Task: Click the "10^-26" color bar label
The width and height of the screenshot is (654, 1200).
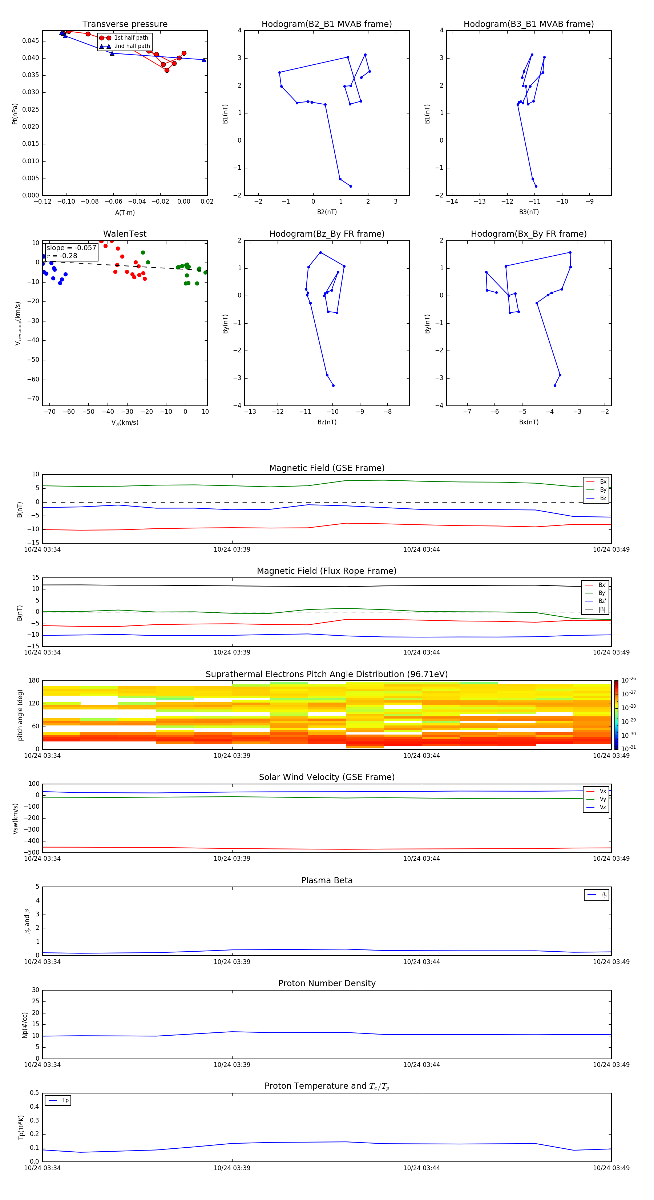Action: point(629,680)
